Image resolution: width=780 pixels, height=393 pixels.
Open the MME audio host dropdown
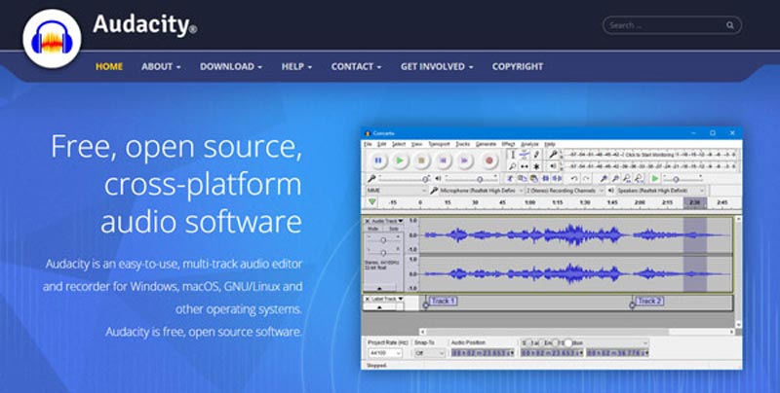pyautogui.click(x=396, y=191)
